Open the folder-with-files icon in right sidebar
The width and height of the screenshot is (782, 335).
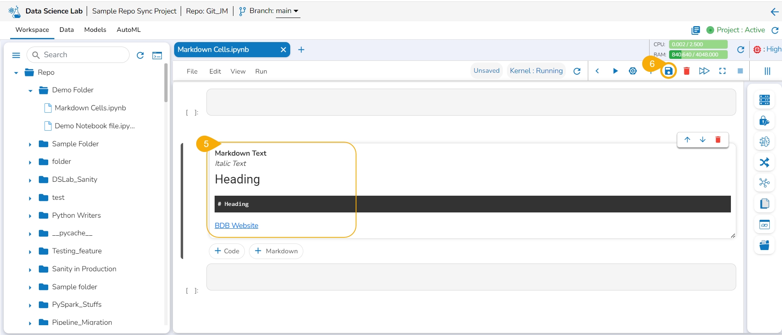764,245
